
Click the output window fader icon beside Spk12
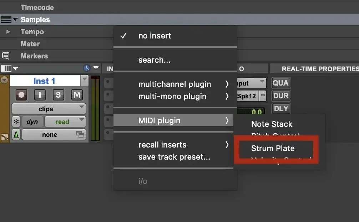(x=263, y=96)
